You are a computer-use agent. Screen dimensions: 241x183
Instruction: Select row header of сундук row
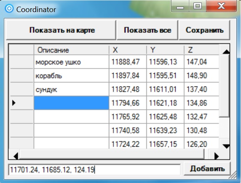tap(21, 89)
